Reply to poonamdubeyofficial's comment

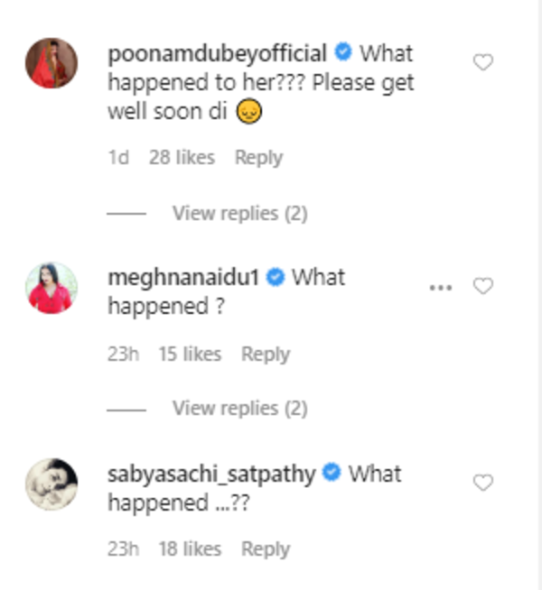pyautogui.click(x=258, y=158)
